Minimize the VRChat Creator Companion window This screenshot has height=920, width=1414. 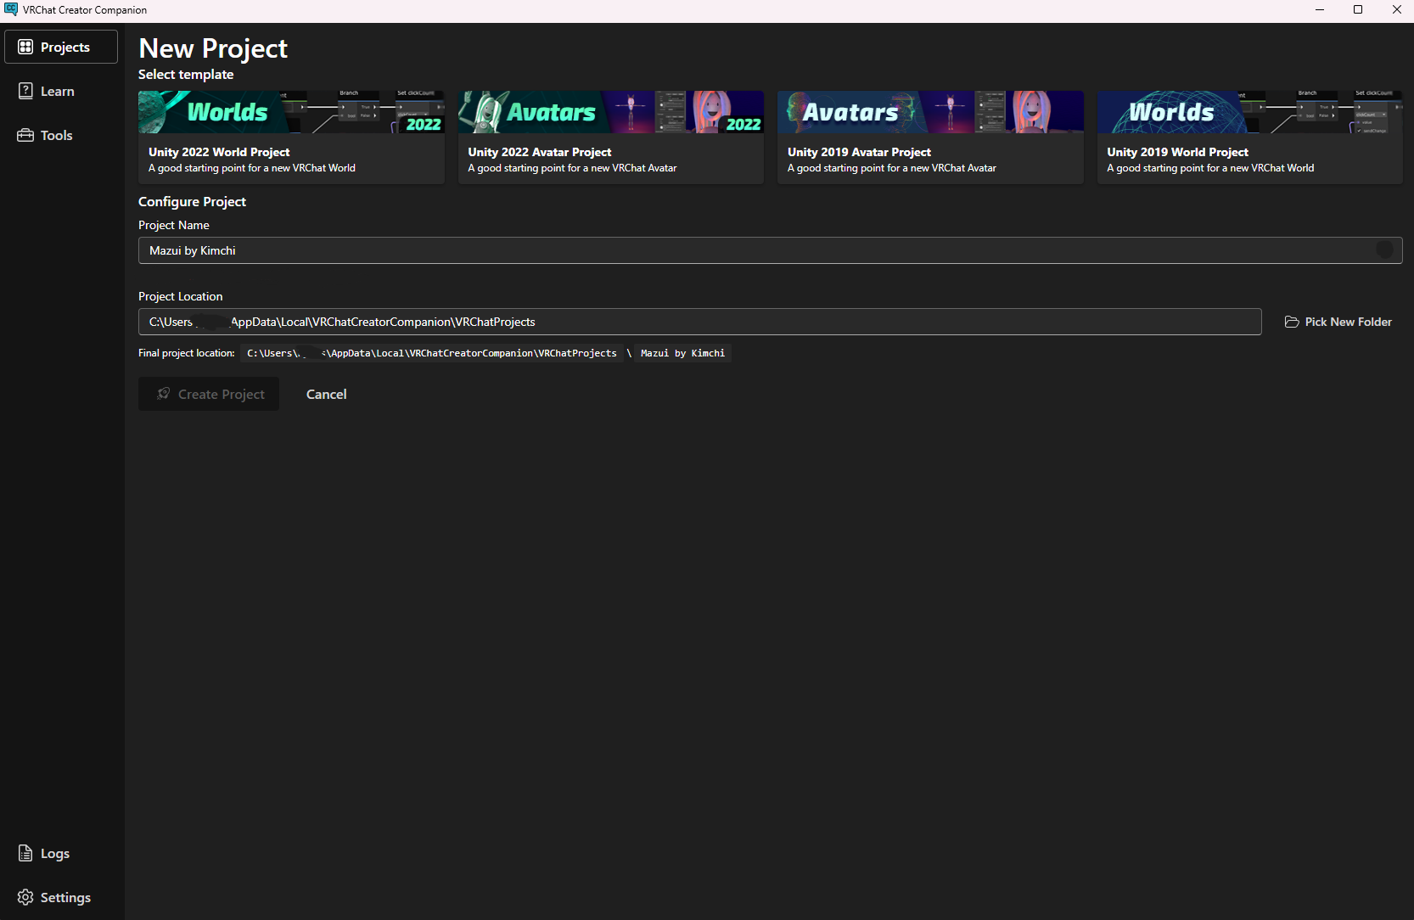[x=1320, y=10]
